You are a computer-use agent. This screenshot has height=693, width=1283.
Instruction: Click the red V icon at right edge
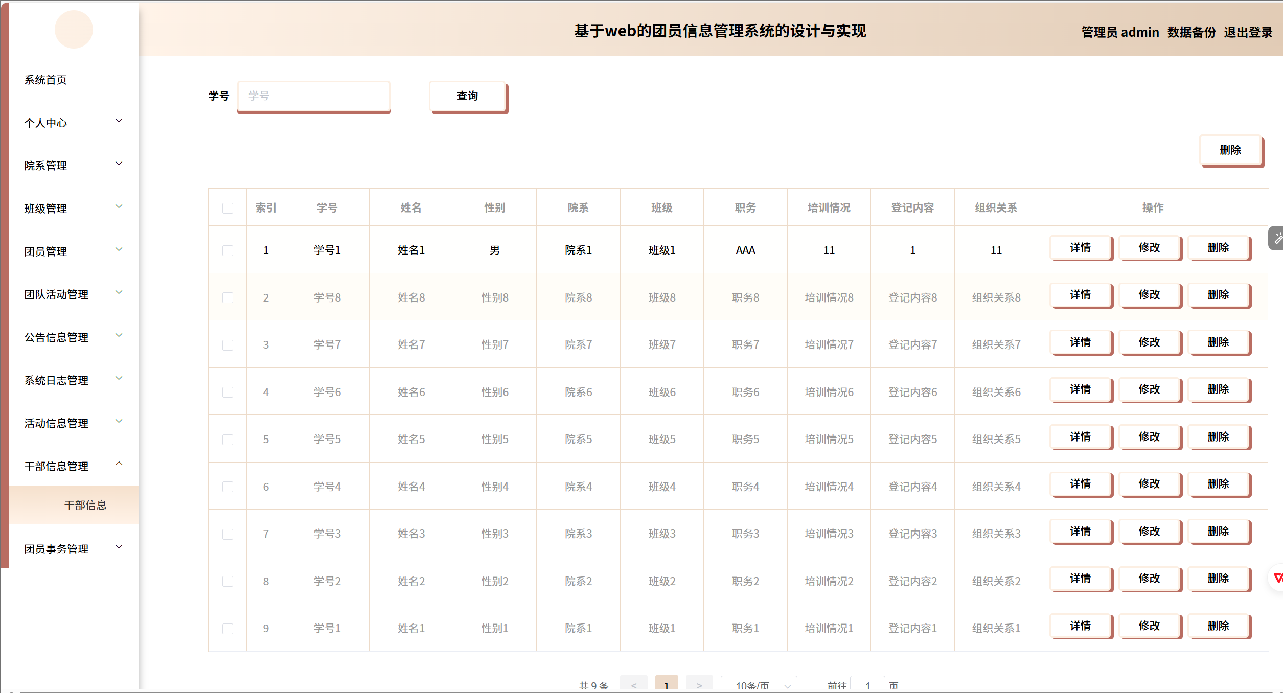[x=1277, y=578]
